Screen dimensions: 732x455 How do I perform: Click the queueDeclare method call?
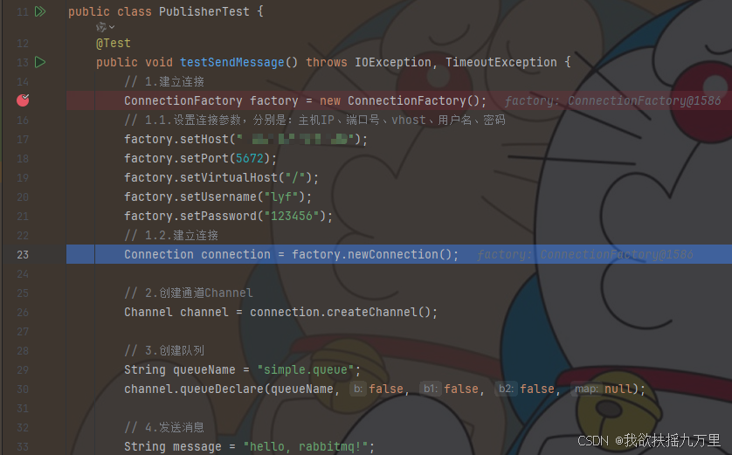click(221, 390)
